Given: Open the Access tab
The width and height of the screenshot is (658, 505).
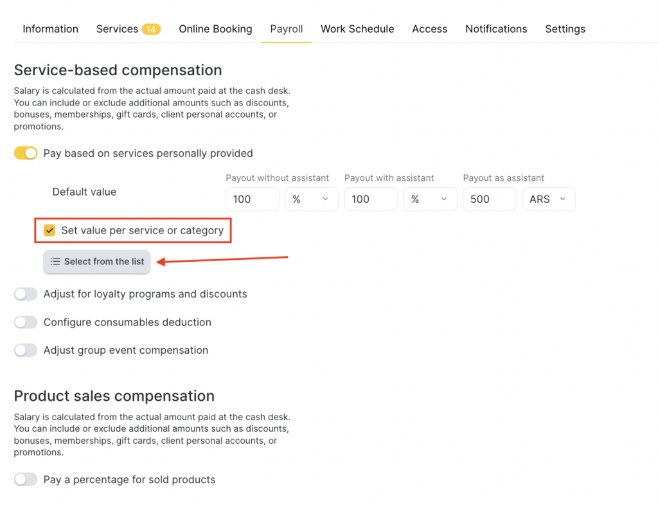Looking at the screenshot, I should coord(429,29).
